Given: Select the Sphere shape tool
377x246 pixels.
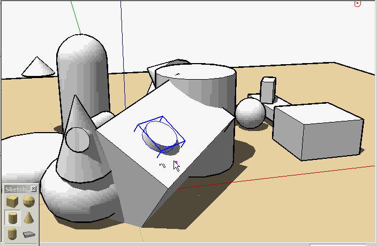Looking at the screenshot, I should [x=29, y=202].
